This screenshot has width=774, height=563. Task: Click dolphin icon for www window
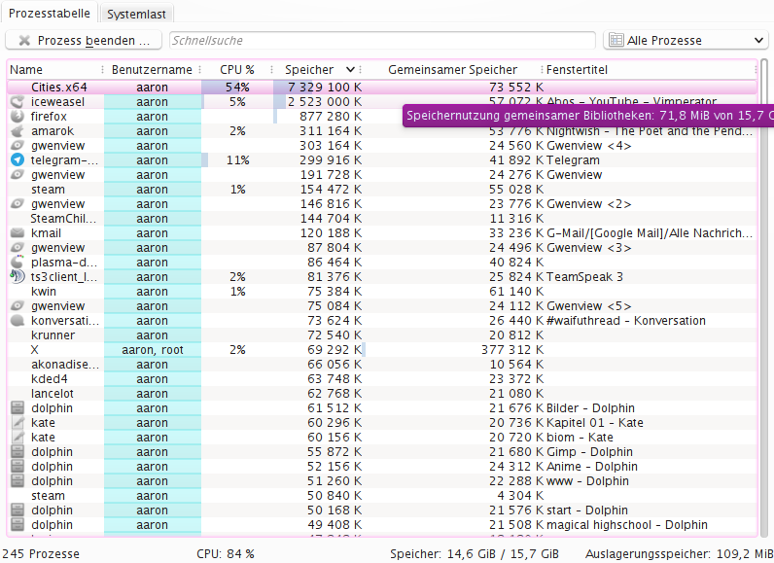[x=18, y=481]
